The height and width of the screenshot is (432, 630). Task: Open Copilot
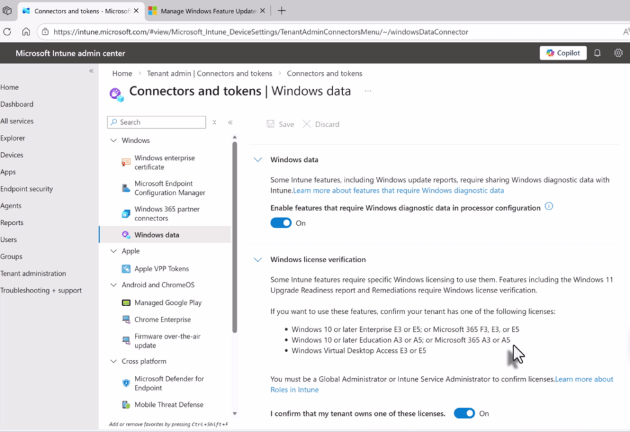[x=563, y=53]
